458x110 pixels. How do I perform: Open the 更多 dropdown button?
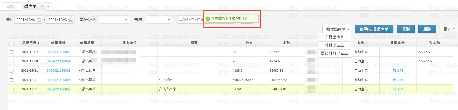(449, 29)
